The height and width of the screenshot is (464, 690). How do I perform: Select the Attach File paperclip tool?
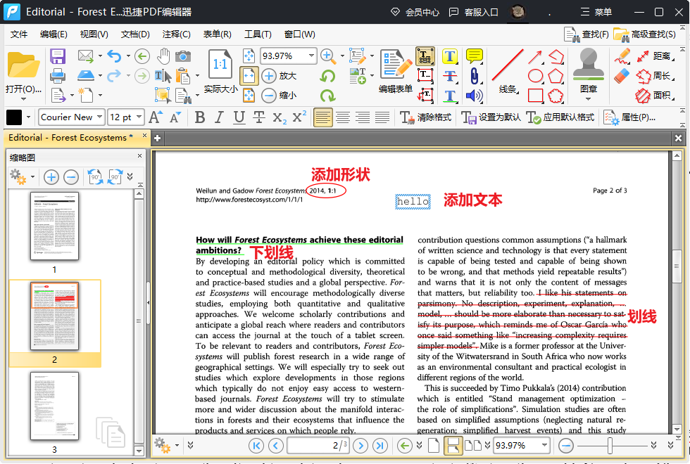474,76
